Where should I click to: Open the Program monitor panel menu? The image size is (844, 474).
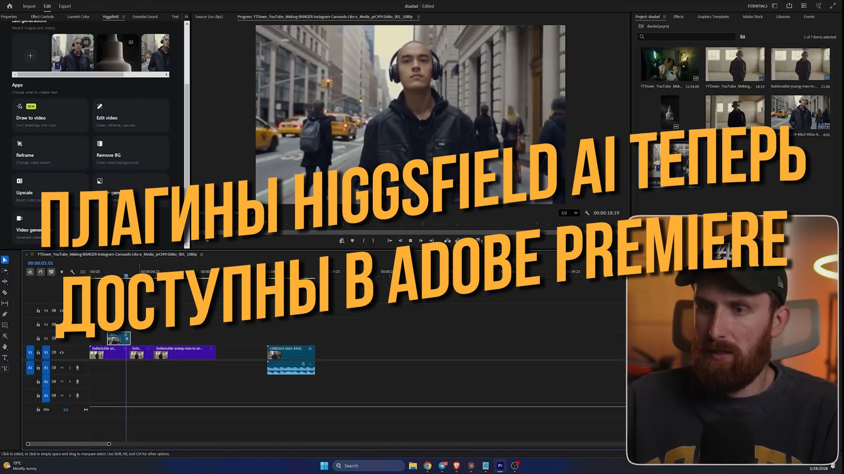(418, 17)
